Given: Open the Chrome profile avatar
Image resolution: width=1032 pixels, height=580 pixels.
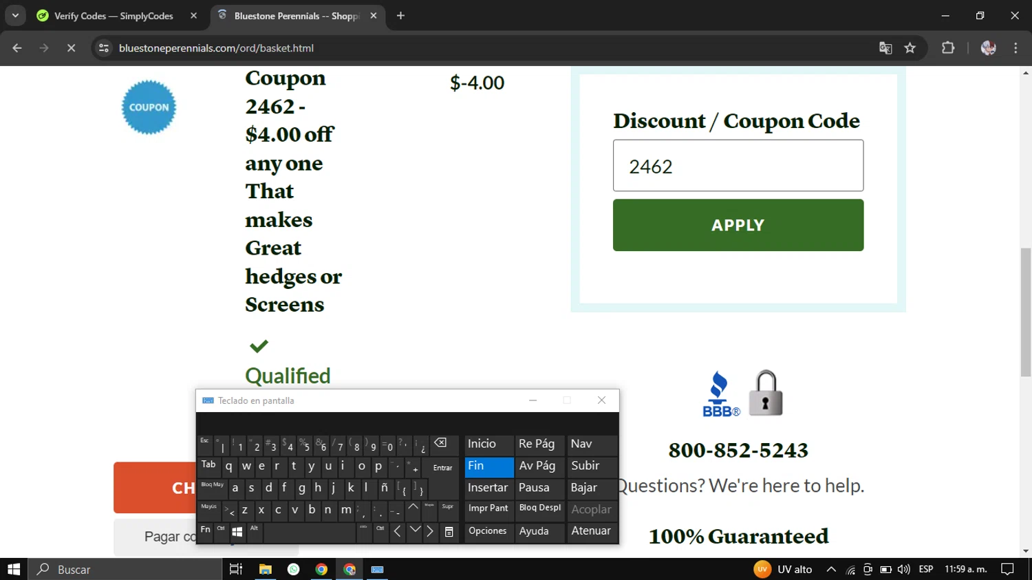Looking at the screenshot, I should click(989, 48).
